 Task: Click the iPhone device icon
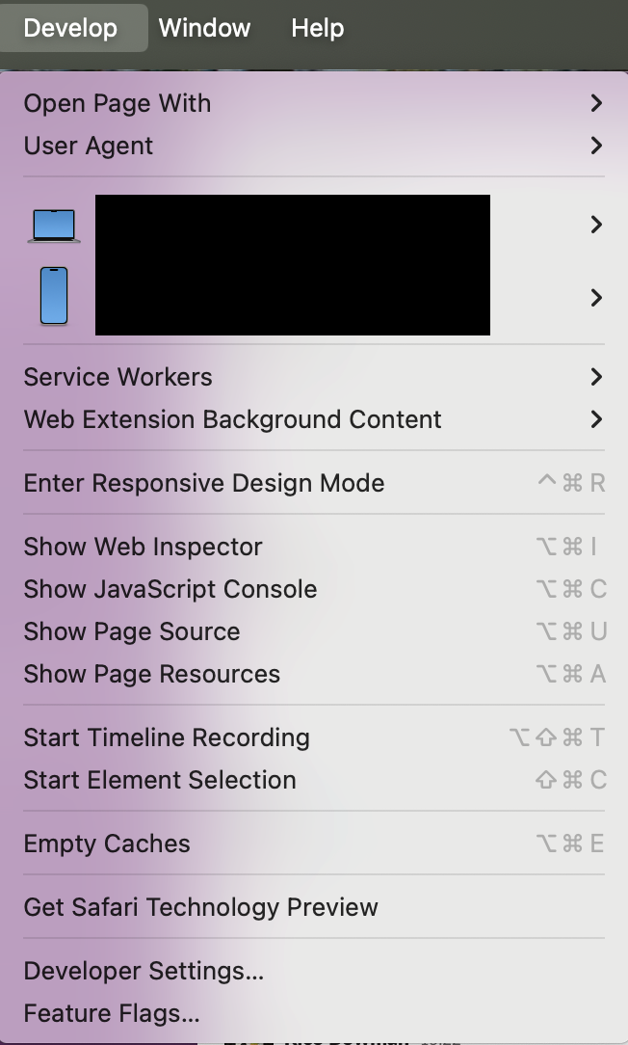point(54,296)
